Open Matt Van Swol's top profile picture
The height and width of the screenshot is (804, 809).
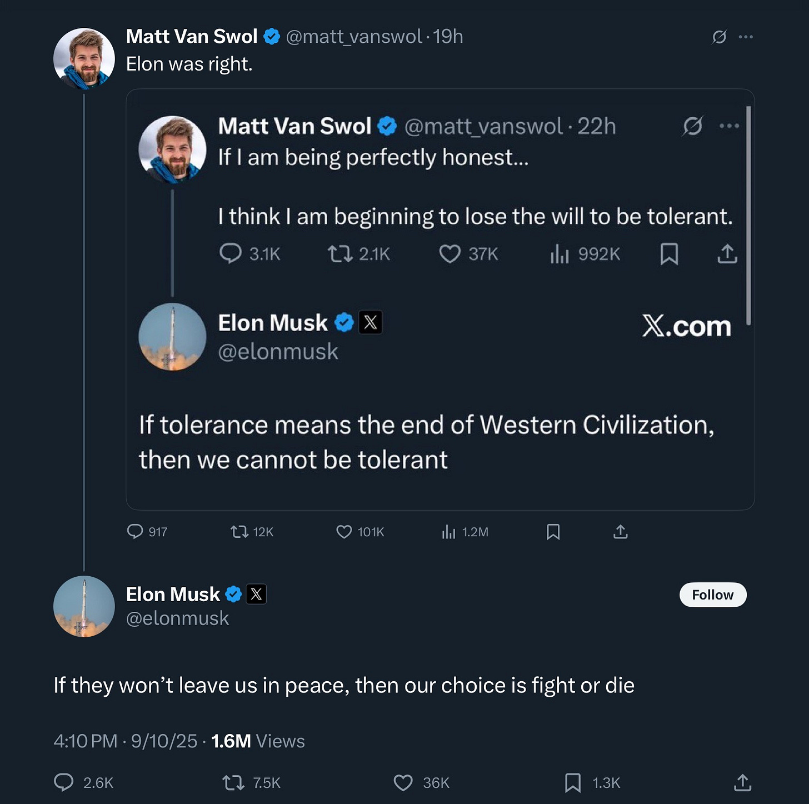click(84, 58)
